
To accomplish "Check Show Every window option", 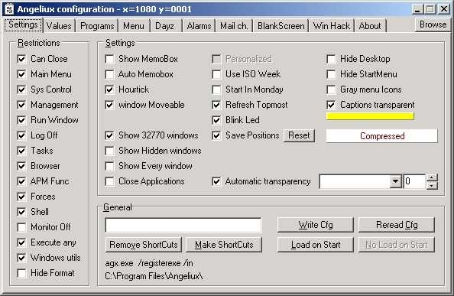I will click(109, 166).
